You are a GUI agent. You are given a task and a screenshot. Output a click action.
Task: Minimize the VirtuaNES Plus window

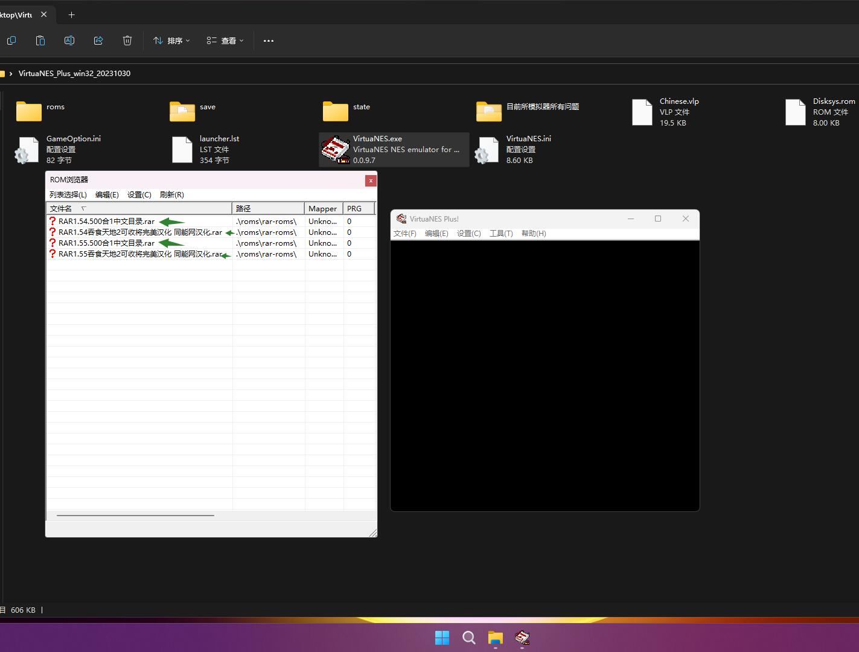631,219
